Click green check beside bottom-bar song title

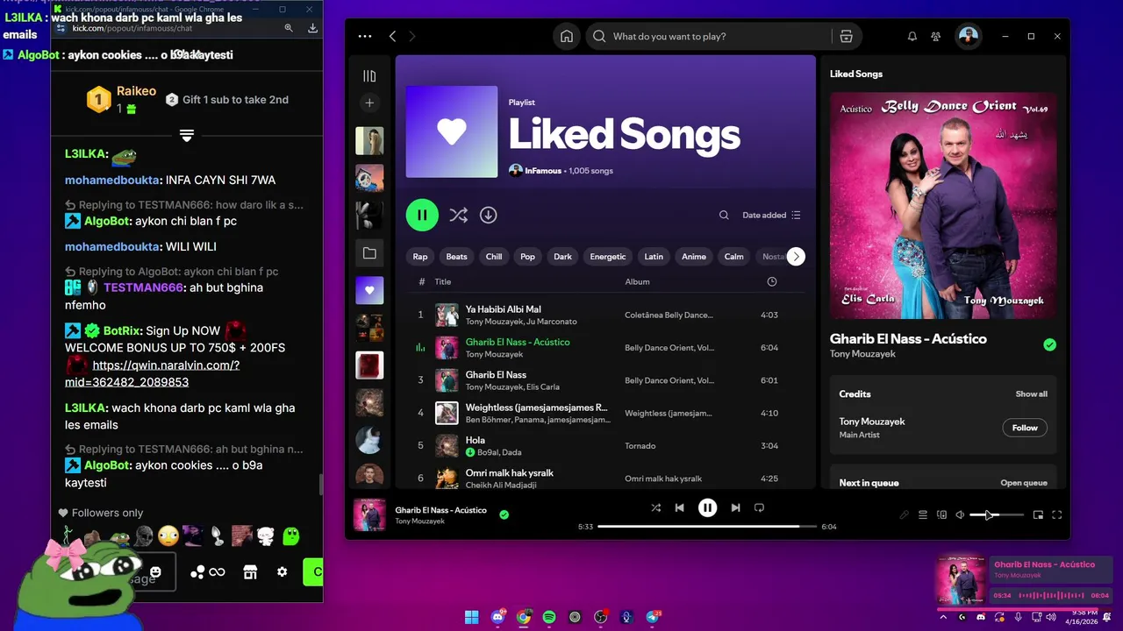pyautogui.click(x=504, y=514)
